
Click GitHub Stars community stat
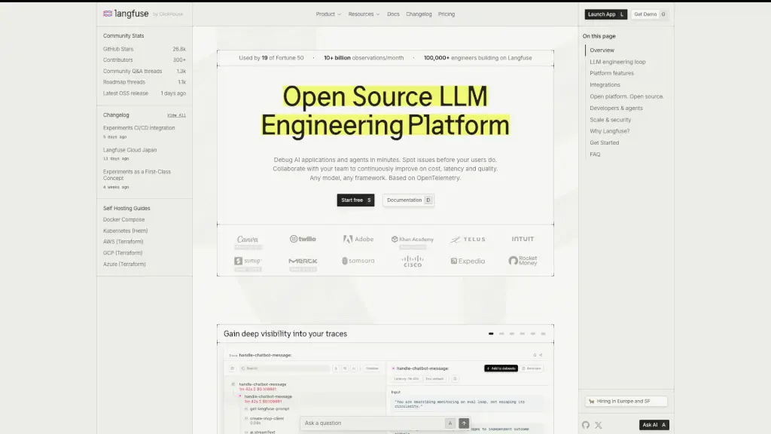[x=145, y=49]
